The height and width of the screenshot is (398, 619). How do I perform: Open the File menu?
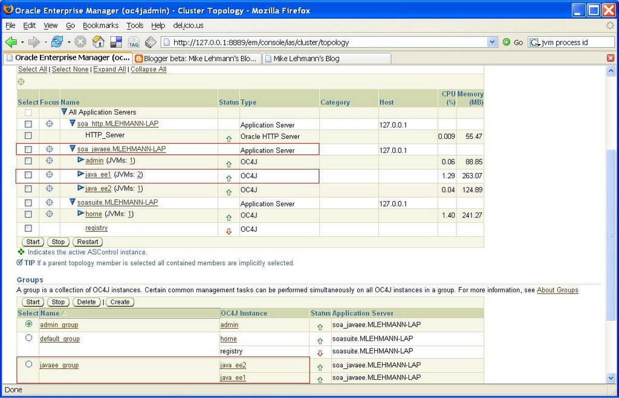coord(10,25)
